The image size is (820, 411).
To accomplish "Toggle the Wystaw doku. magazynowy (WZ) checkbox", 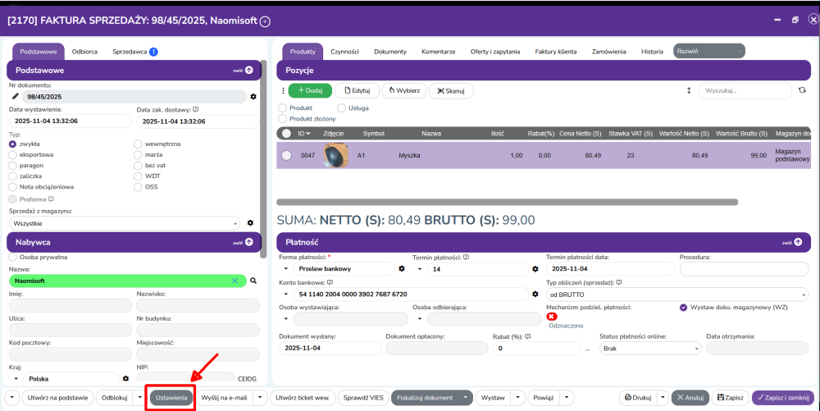I will pos(684,308).
